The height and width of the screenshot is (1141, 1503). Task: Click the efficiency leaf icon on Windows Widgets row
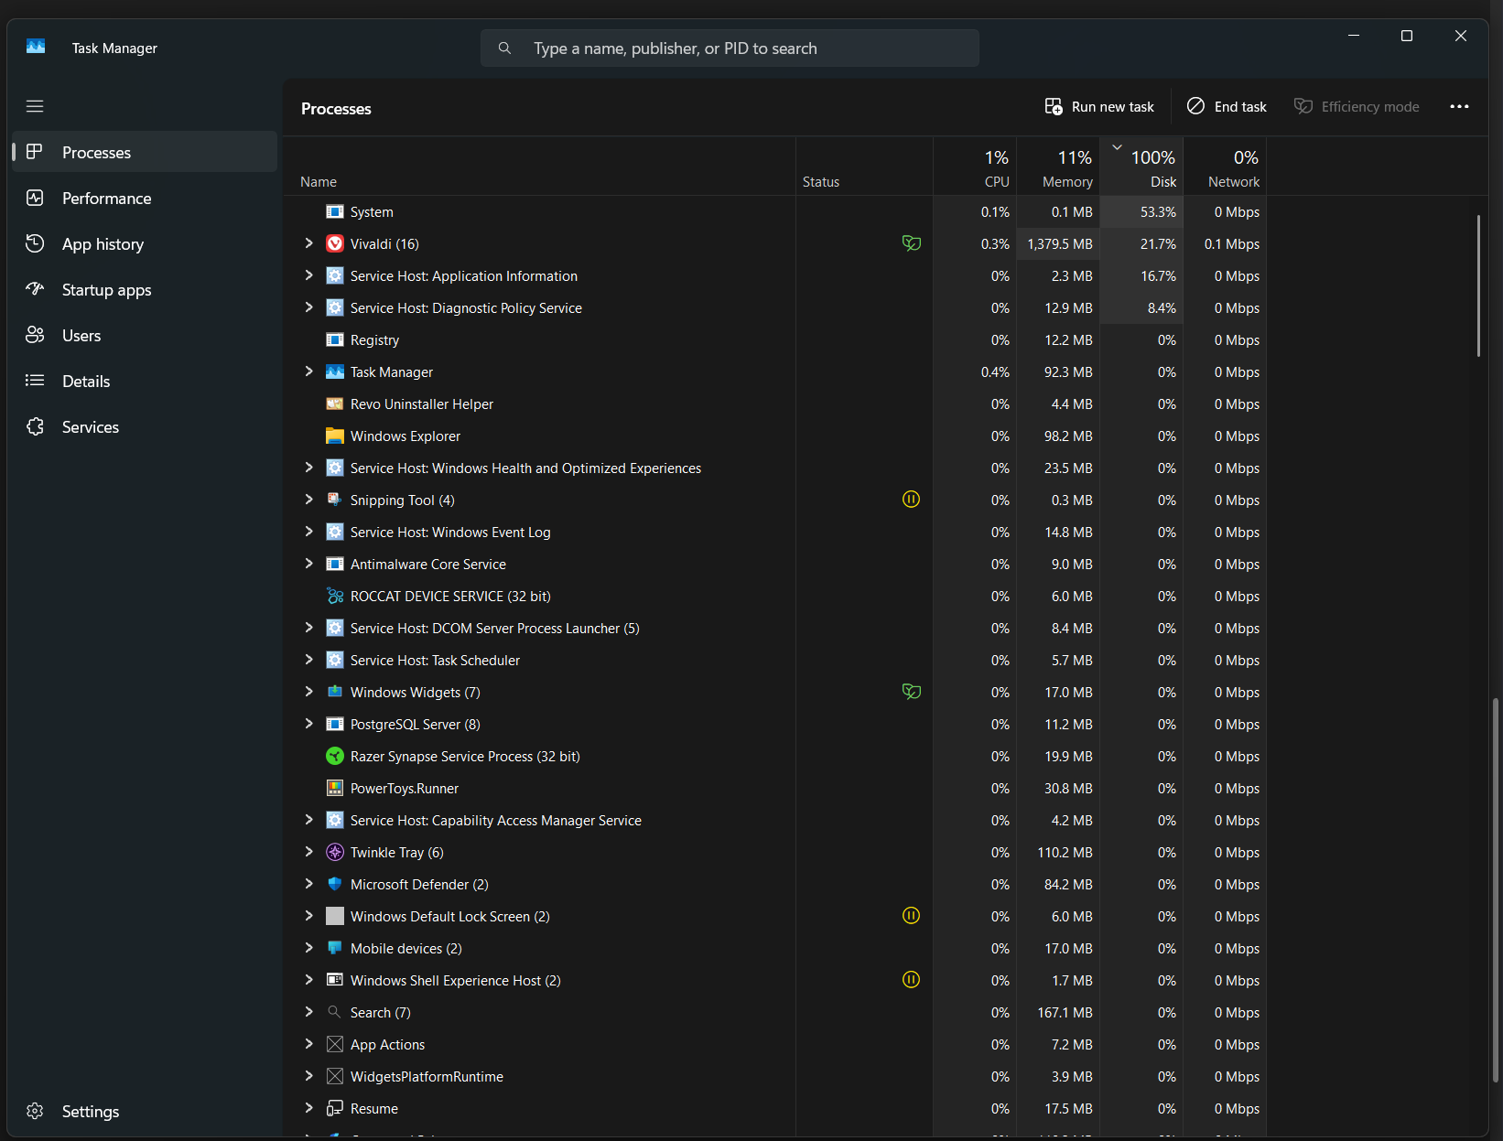click(912, 692)
